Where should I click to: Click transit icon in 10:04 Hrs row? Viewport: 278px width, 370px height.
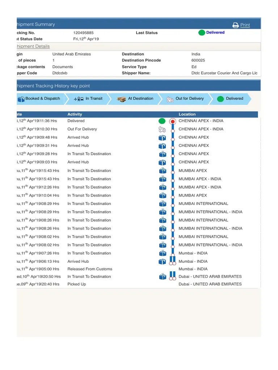pyautogui.click(x=163, y=195)
